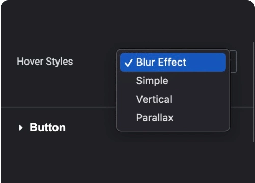Viewport: 255px width, 183px height.
Task: Click the empty space under Hover Styles label
Action: [x=45, y=85]
